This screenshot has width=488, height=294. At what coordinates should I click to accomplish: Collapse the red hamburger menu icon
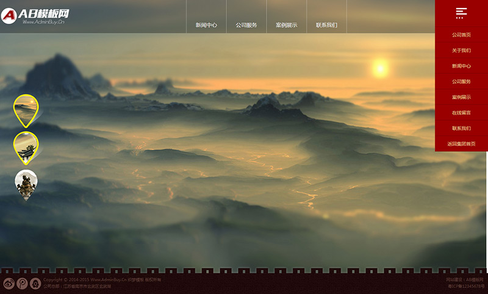tap(461, 13)
